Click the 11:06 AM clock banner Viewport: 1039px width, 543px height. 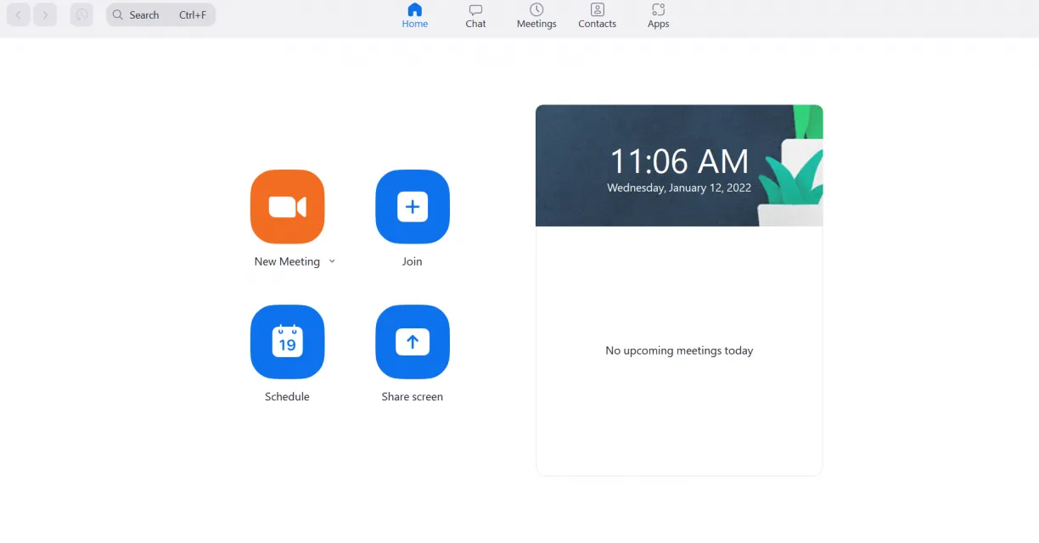point(679,165)
